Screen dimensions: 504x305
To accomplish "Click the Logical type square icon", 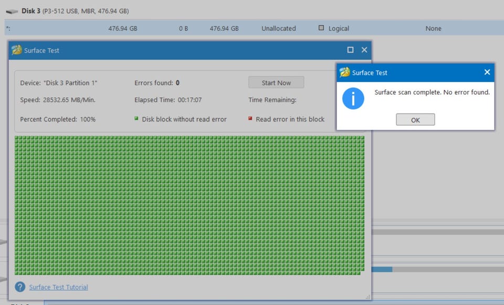I will [321, 28].
